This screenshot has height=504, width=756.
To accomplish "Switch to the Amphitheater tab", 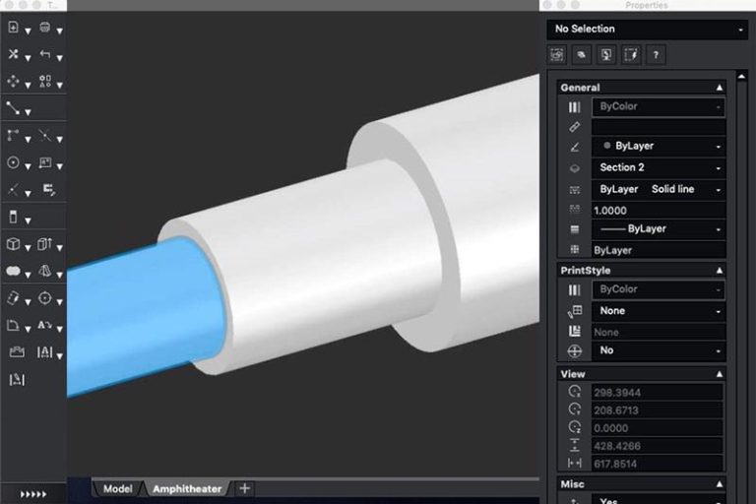I will (x=186, y=489).
